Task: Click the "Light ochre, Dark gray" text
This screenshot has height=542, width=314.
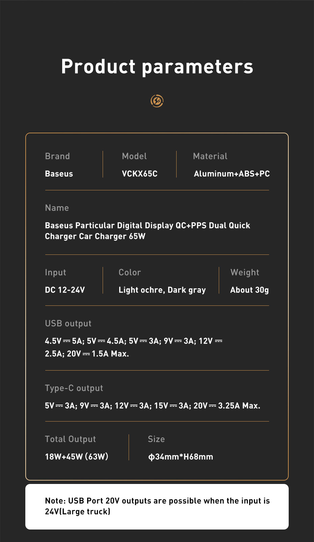Action: coord(162,290)
